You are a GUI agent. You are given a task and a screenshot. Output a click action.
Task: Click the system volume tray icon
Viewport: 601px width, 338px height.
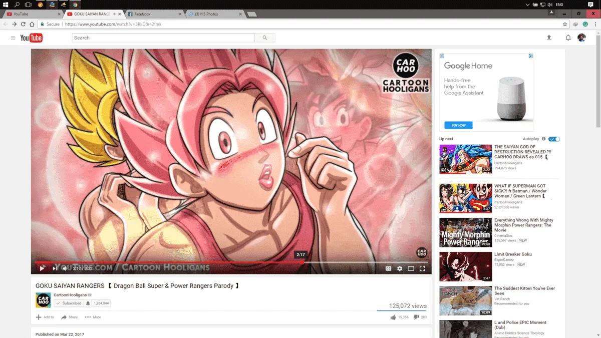click(x=549, y=5)
